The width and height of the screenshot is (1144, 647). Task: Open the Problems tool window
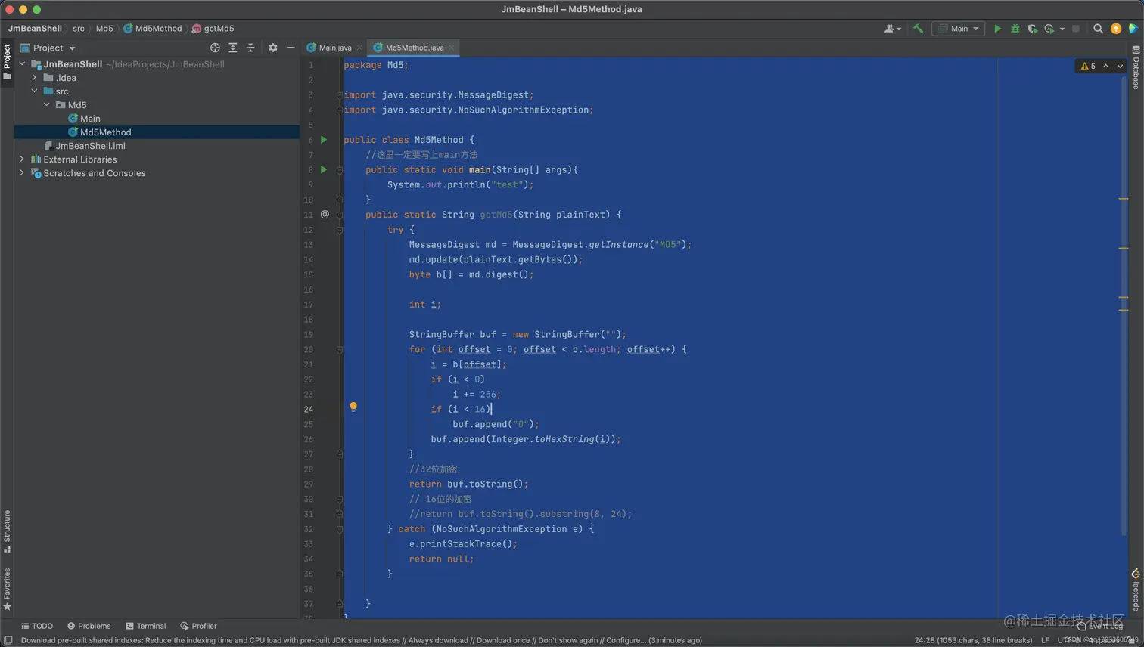(89, 626)
